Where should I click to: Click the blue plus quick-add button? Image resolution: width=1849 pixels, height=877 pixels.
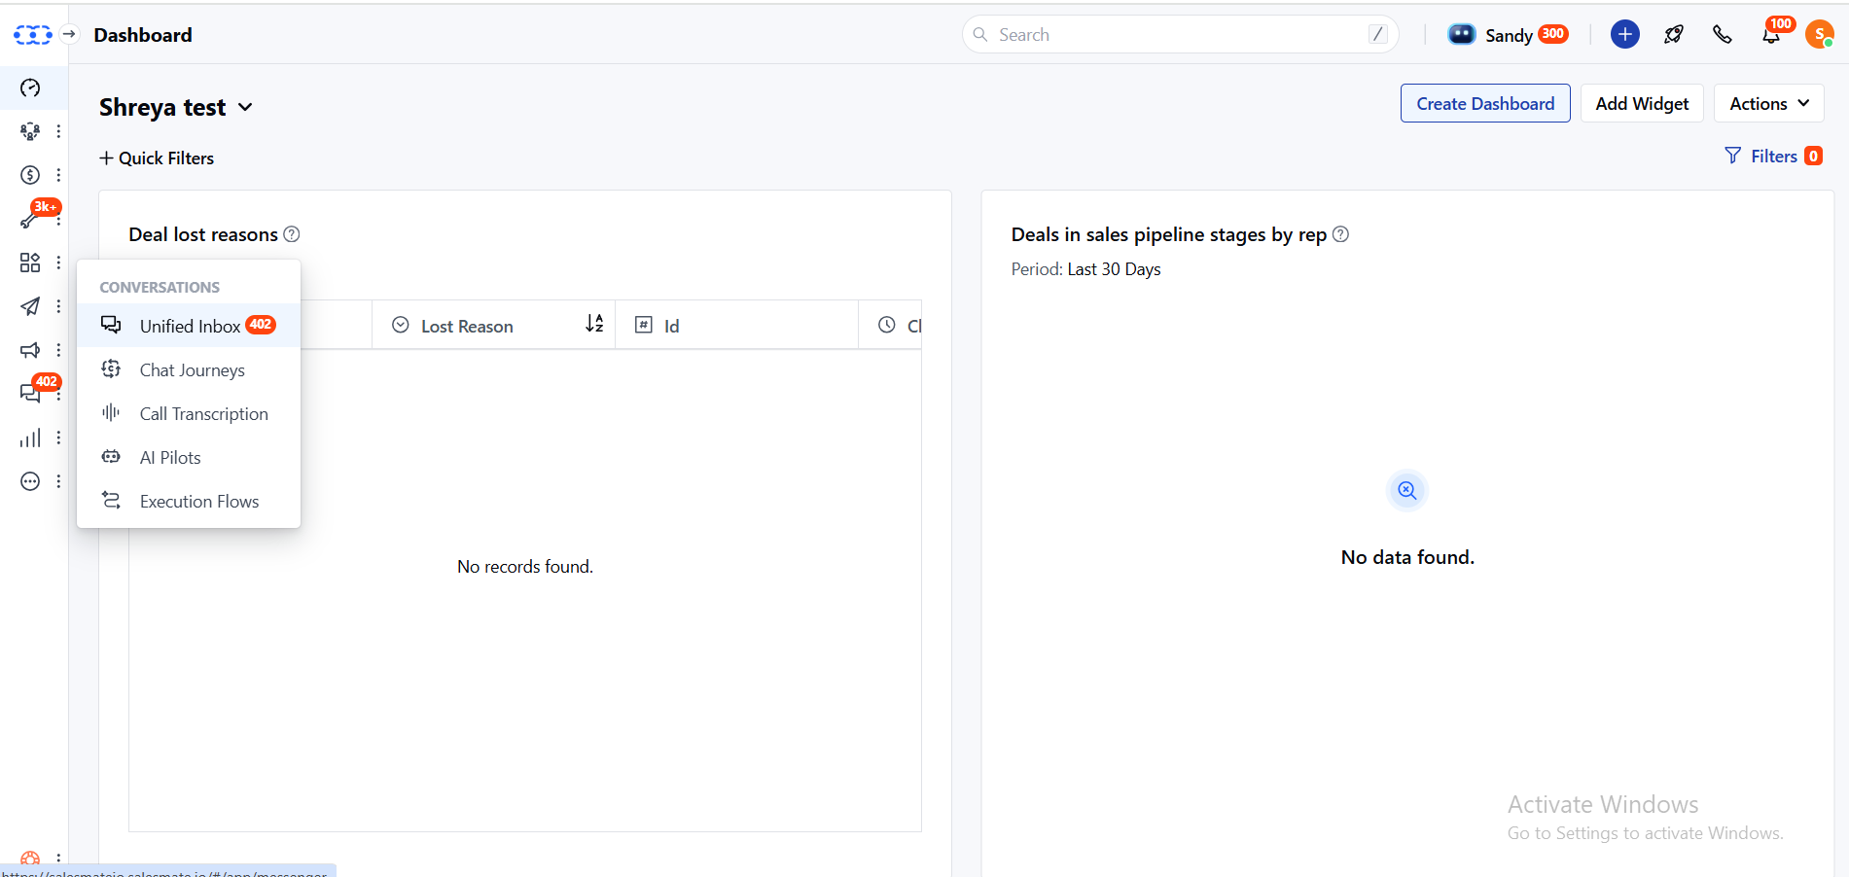click(x=1625, y=34)
